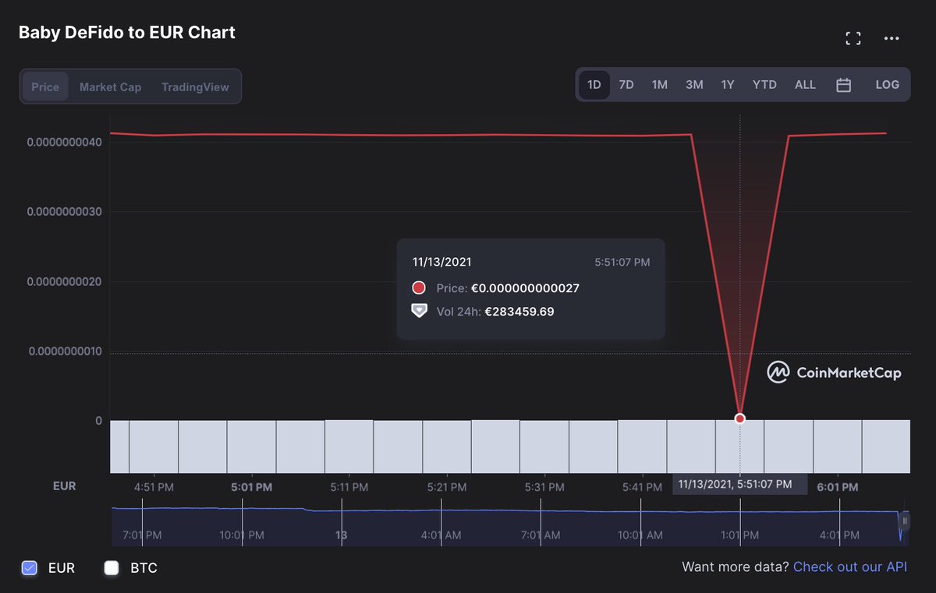The image size is (936, 593).
Task: Click the red price data point marker
Action: 739,418
